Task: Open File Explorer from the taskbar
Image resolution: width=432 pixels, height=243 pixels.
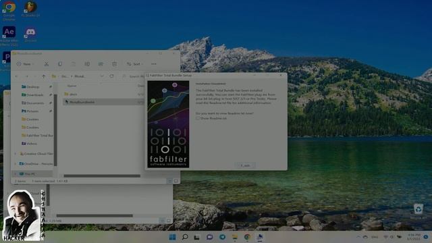Action: tap(235, 237)
